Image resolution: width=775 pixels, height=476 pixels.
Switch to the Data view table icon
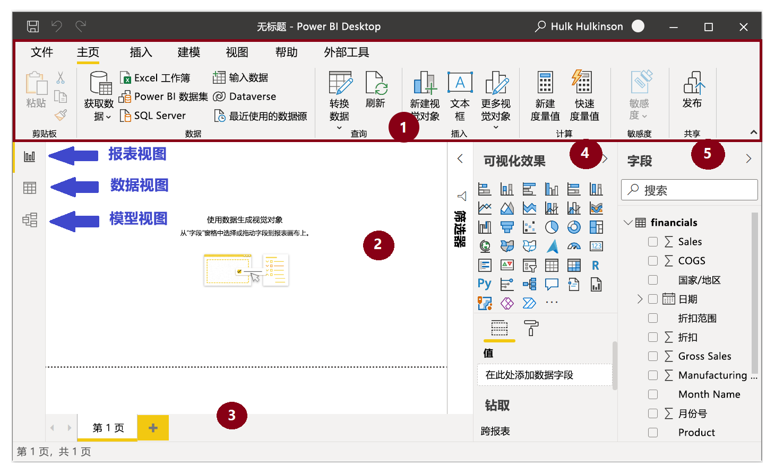tap(30, 188)
